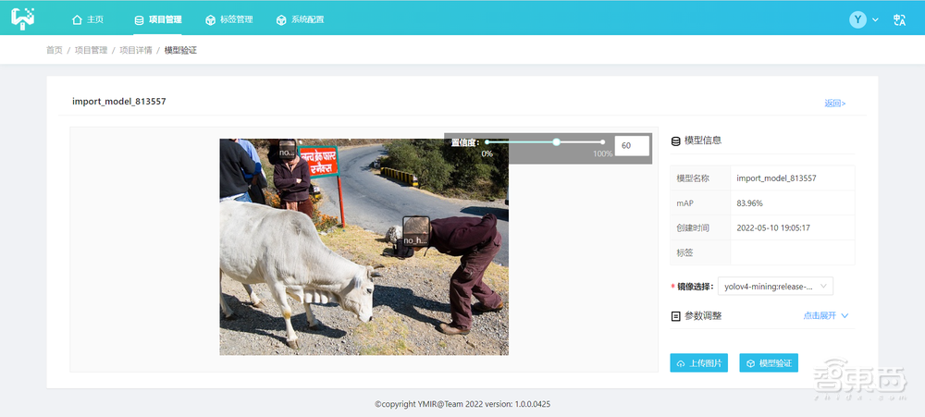The width and height of the screenshot is (925, 417).
Task: Click the 返回 back link
Action: [x=834, y=104]
